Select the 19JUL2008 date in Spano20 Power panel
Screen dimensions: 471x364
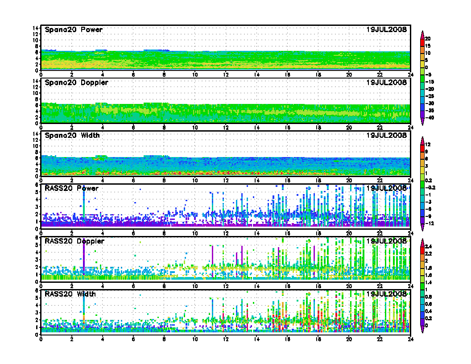386,30
